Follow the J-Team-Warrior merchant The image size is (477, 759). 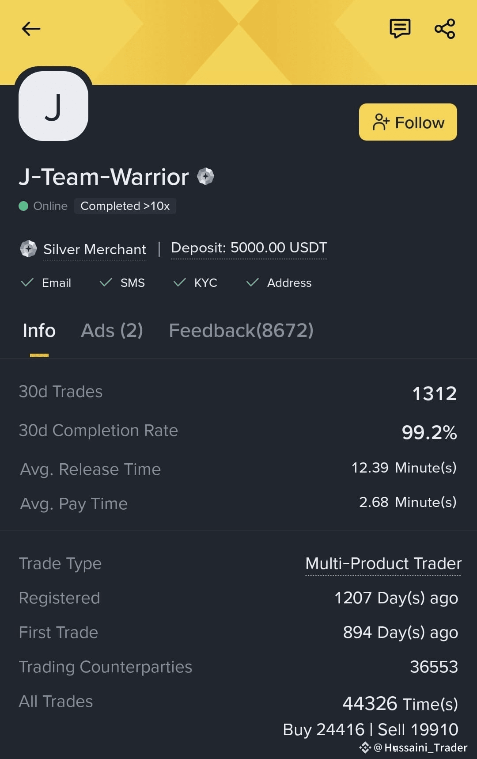tap(408, 122)
